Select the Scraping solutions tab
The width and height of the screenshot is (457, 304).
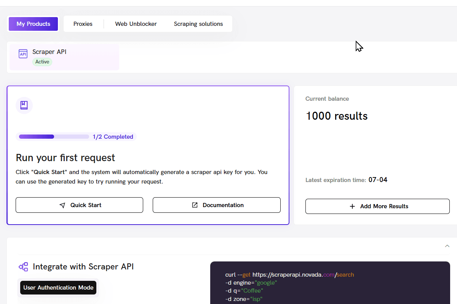[x=198, y=24]
